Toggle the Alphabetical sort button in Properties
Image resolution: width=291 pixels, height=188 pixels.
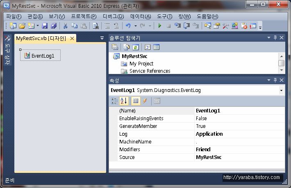(124, 101)
